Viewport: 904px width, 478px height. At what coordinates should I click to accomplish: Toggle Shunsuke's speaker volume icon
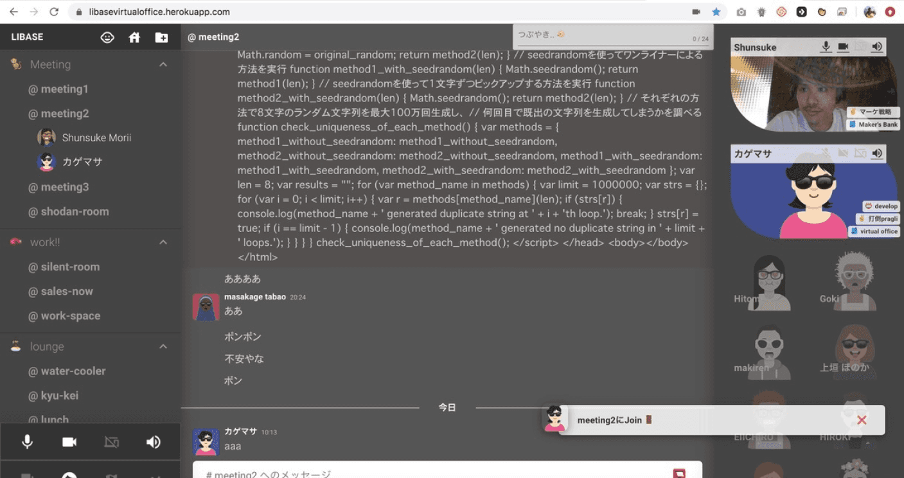(877, 46)
